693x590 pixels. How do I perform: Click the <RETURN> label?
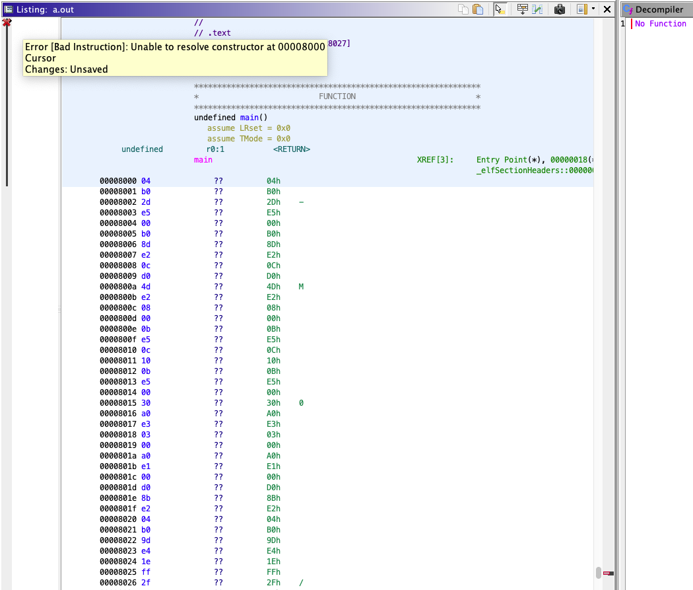tap(292, 149)
